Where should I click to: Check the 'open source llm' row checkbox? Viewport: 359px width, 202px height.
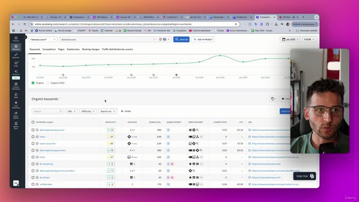(x=33, y=144)
